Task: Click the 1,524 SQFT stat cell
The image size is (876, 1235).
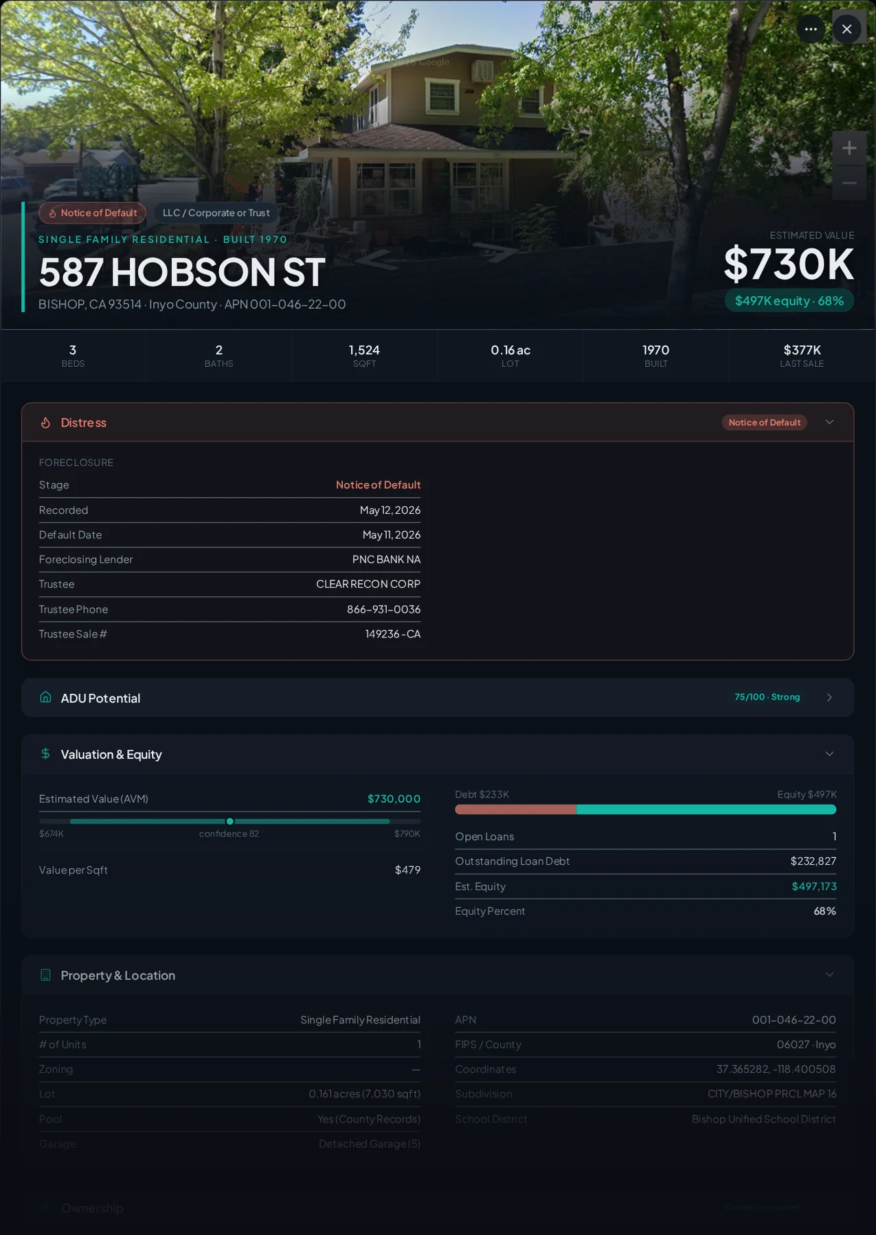Action: point(364,355)
